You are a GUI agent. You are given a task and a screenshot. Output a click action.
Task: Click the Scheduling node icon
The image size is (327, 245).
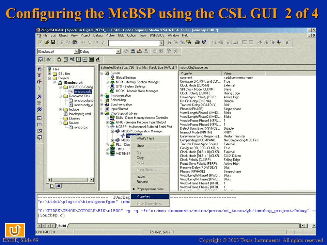click(x=107, y=100)
